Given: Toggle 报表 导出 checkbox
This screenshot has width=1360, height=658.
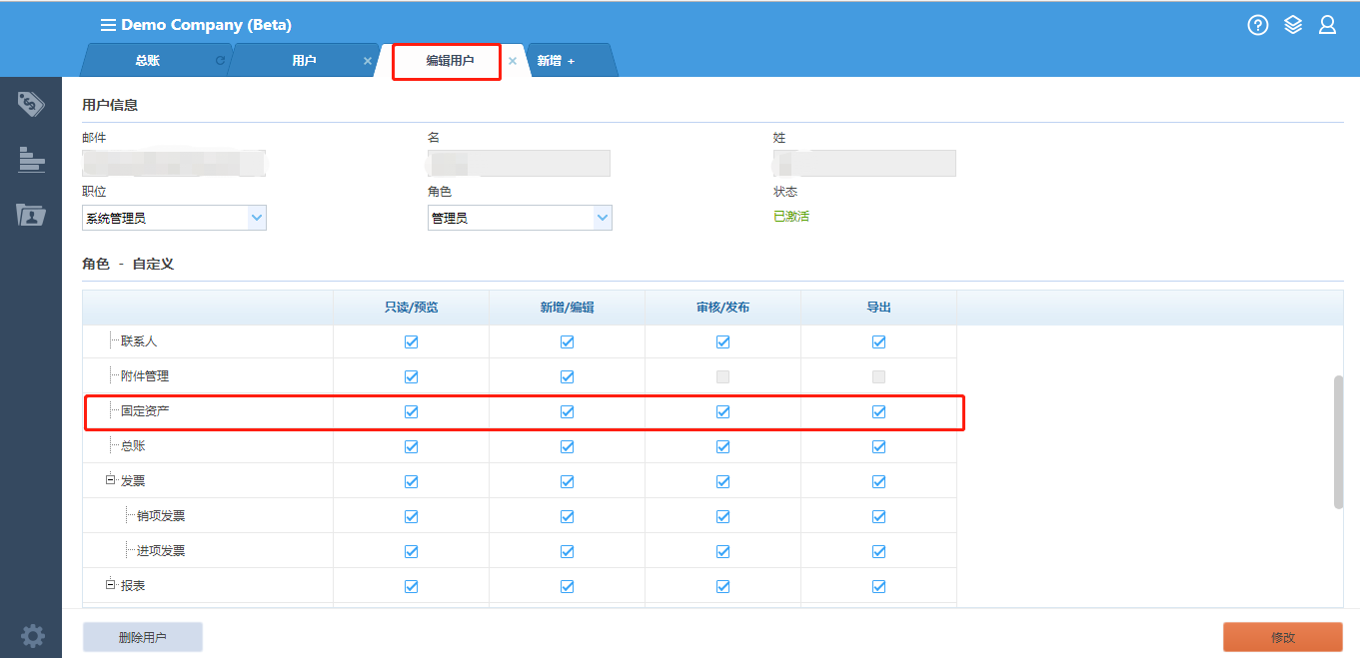Looking at the screenshot, I should point(878,586).
